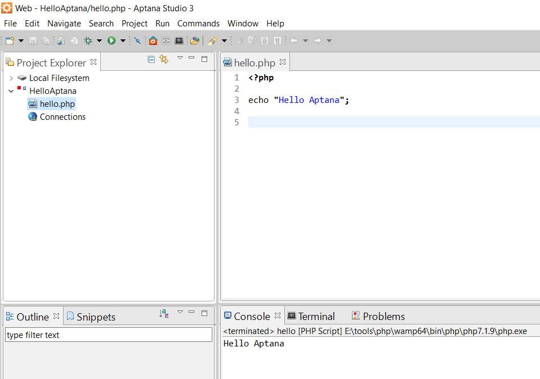This screenshot has height=379, width=540.
Task: Click the New file wizard icon
Action: pos(10,40)
